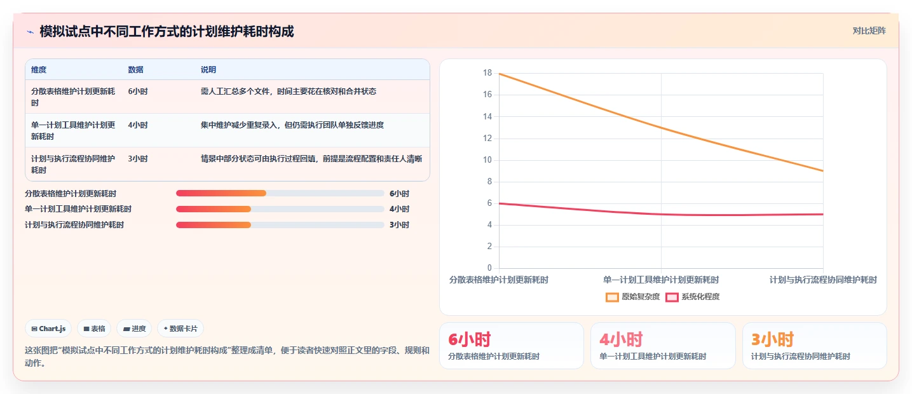The image size is (912, 394).
Task: Select the 数据卡片 tag chip
Action: 180,329
